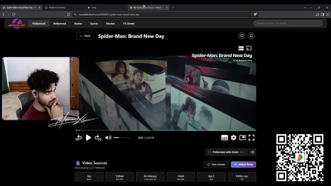Image resolution: width=331 pixels, height=186 pixels.
Task: Save the movie to watchlist with the bookmark icon
Action: coord(251,36)
